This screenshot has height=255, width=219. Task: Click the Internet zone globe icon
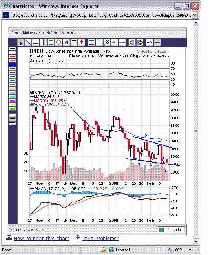click(x=111, y=250)
